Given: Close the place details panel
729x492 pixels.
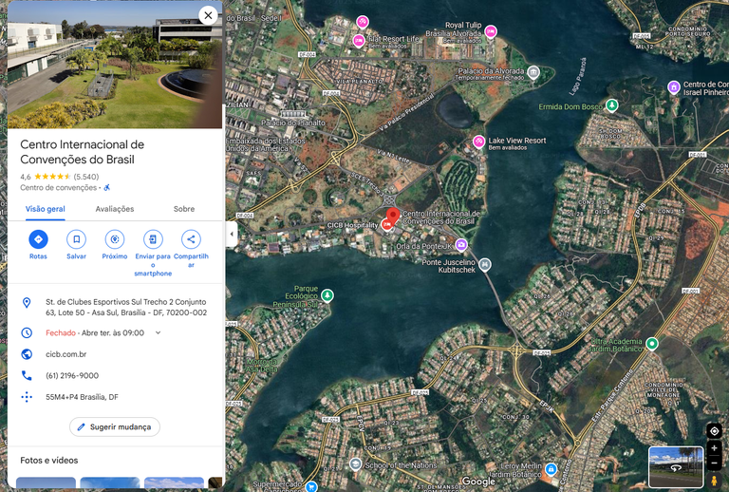Looking at the screenshot, I should tap(208, 15).
